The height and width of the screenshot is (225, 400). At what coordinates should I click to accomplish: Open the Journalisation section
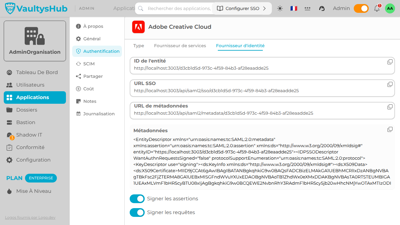[97, 114]
